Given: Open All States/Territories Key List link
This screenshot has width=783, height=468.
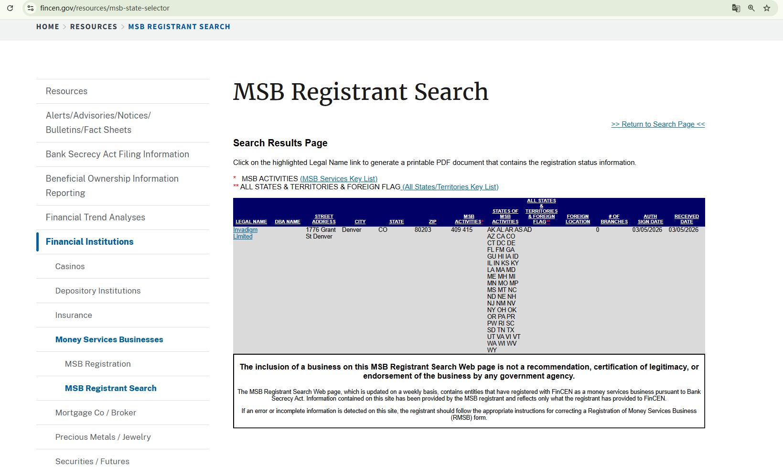Looking at the screenshot, I should point(450,187).
